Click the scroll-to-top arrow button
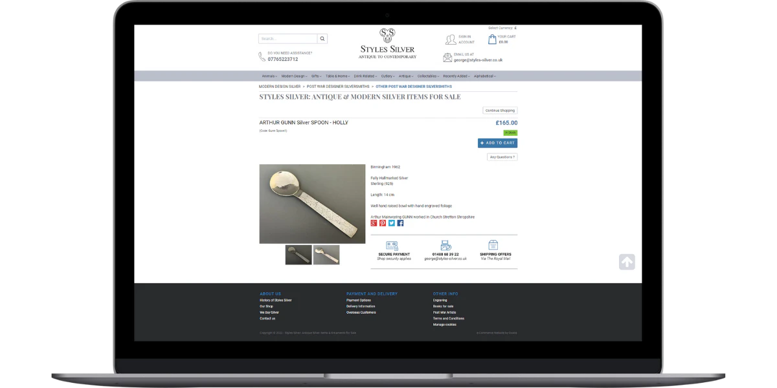The image size is (777, 388). tap(627, 262)
